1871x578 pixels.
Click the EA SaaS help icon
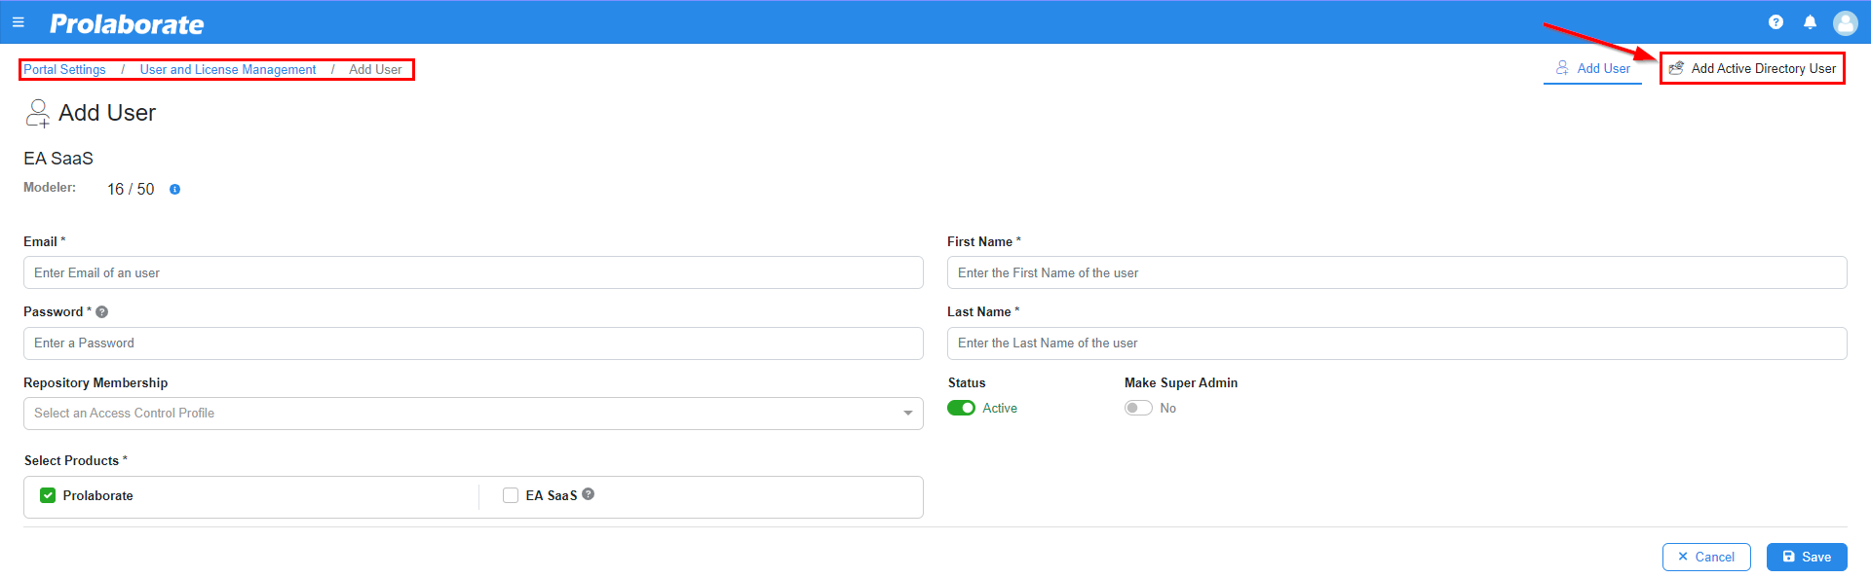pos(589,494)
